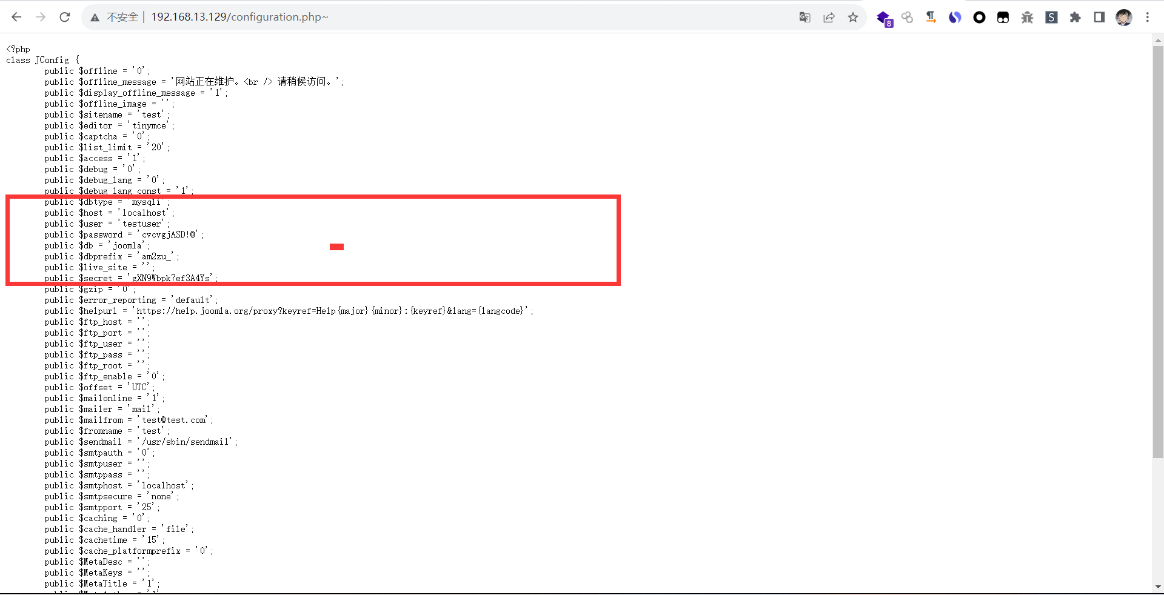Toggle the browser side panel
1164x595 pixels.
1099,18
